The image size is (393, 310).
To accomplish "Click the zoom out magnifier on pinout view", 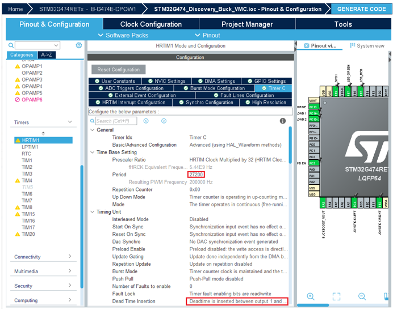I will pos(362,296).
